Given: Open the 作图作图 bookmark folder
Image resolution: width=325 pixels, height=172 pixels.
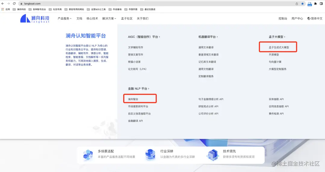Looking at the screenshot, I should (x=131, y=9).
